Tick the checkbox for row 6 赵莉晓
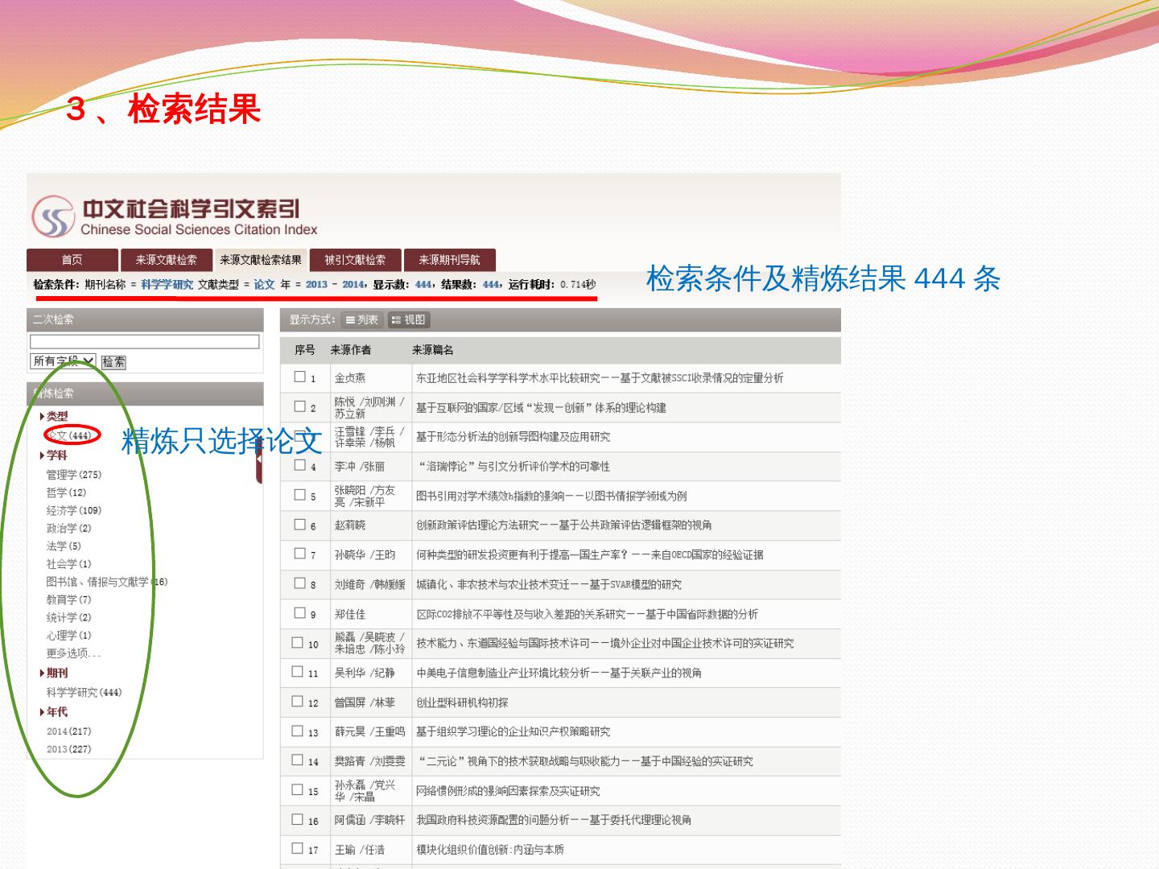 pos(300,525)
